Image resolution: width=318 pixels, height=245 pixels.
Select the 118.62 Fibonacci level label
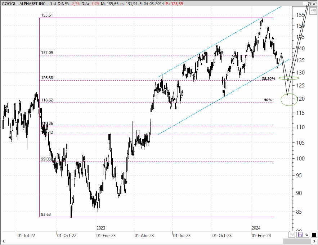pos(47,100)
